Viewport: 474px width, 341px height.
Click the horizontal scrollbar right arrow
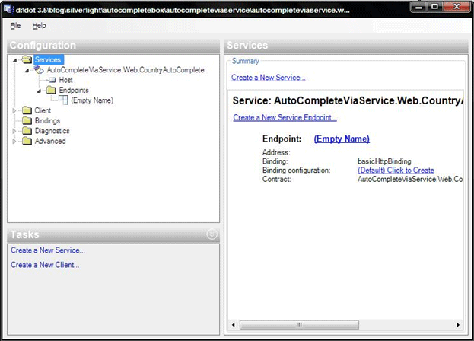(x=458, y=326)
